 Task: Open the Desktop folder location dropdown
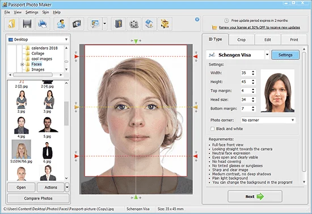click(x=38, y=40)
